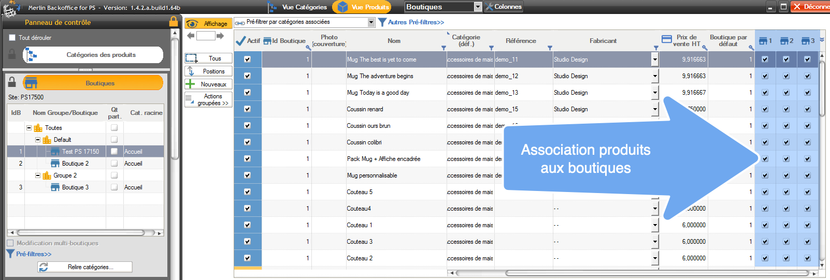The width and height of the screenshot is (830, 280).
Task: Select the Affichage tab
Action: pos(208,23)
